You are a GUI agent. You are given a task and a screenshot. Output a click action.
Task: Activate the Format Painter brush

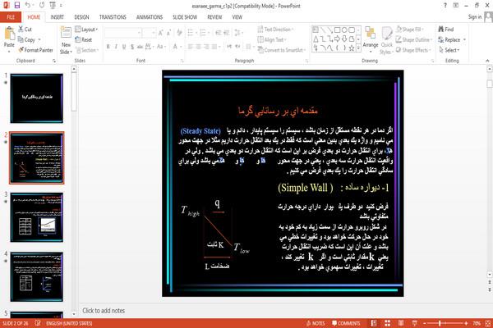point(35,50)
